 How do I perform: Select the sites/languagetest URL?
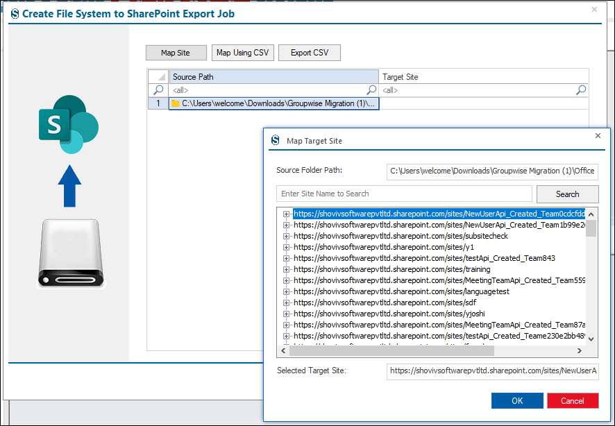click(x=402, y=291)
